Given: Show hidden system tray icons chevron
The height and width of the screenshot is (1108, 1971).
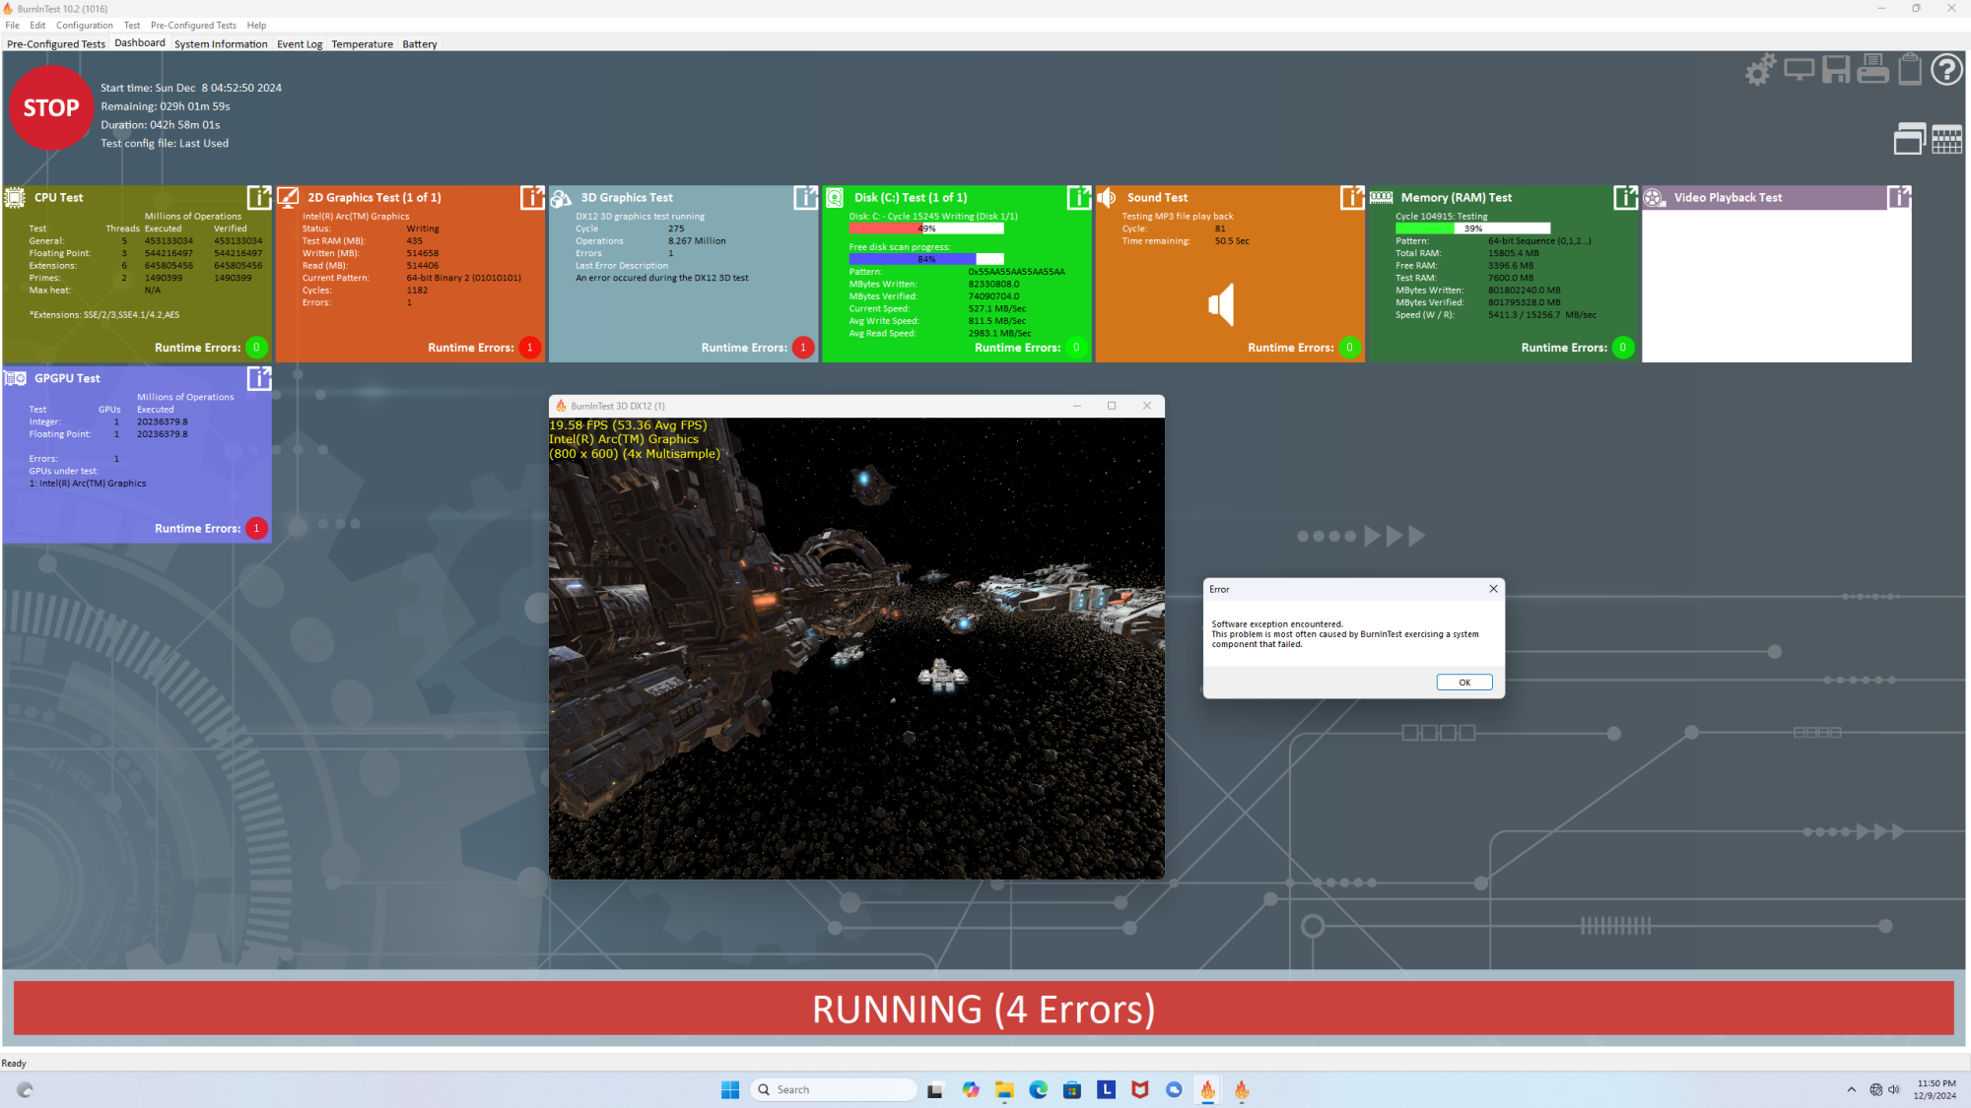Looking at the screenshot, I should click(x=1851, y=1089).
